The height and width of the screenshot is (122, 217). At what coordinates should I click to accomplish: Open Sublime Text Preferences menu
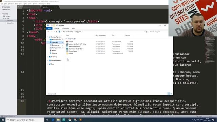click(x=42, y=4)
